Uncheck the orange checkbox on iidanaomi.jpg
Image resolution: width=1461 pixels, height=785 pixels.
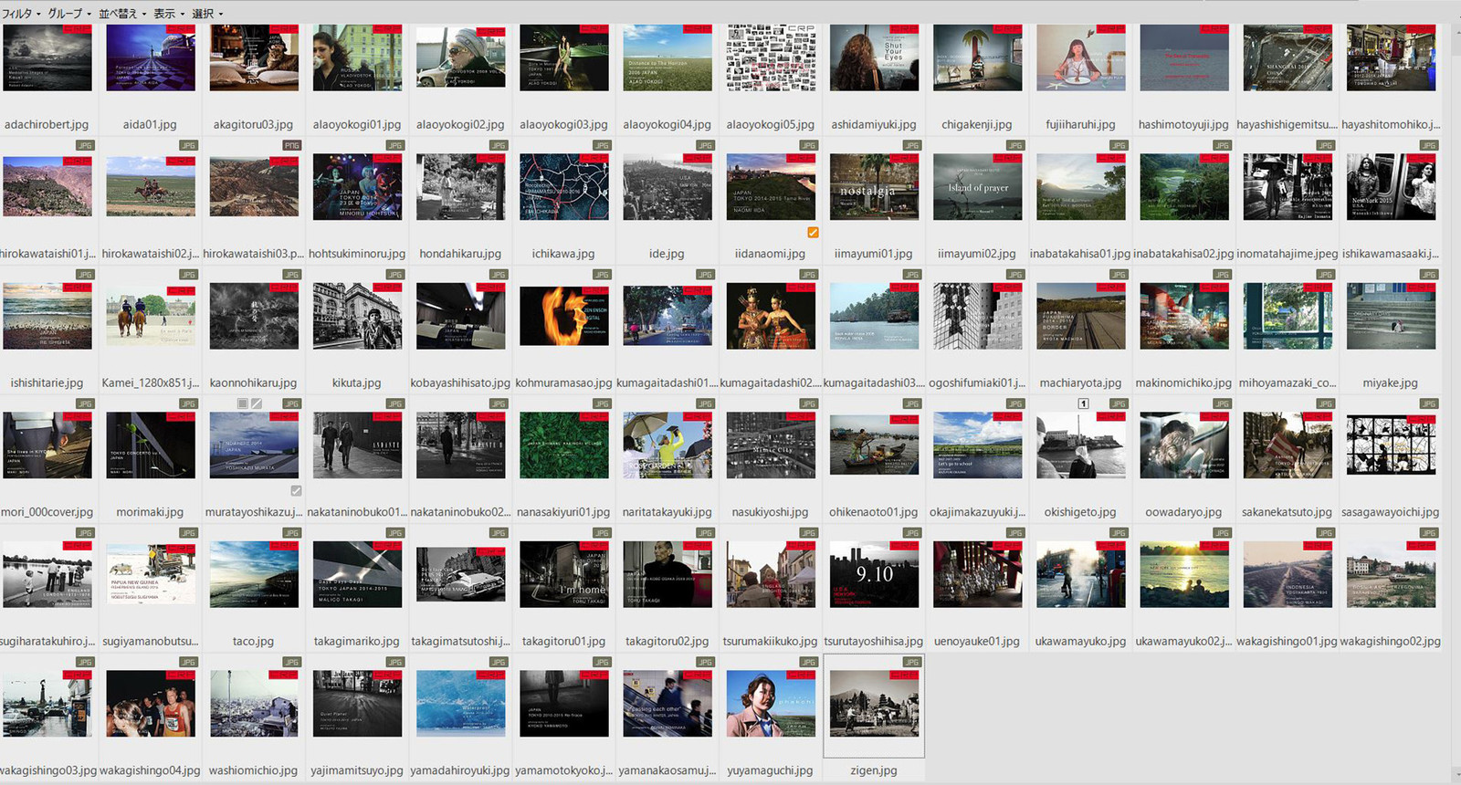(x=813, y=233)
